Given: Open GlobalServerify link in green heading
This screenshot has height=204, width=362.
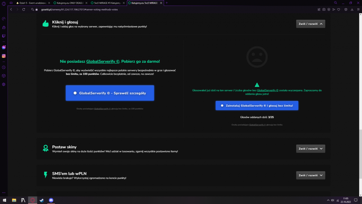Looking at the screenshot, I should tap(103, 61).
